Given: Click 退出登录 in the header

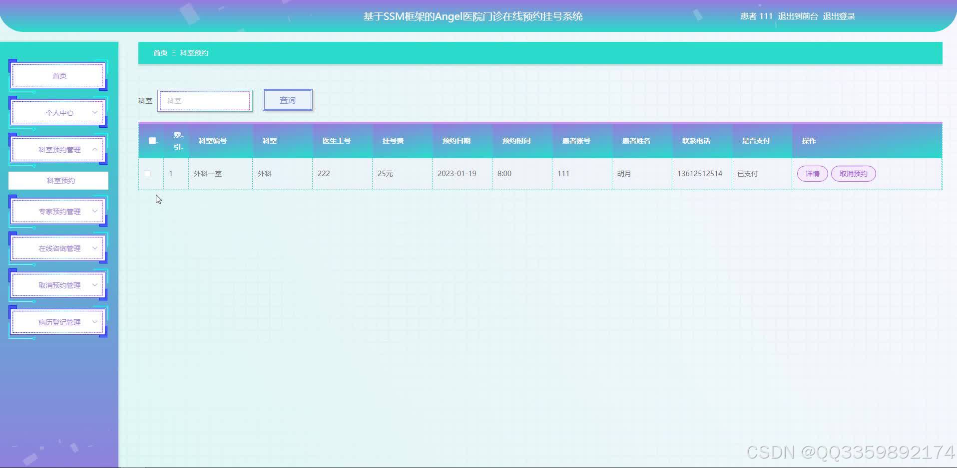Looking at the screenshot, I should (839, 16).
